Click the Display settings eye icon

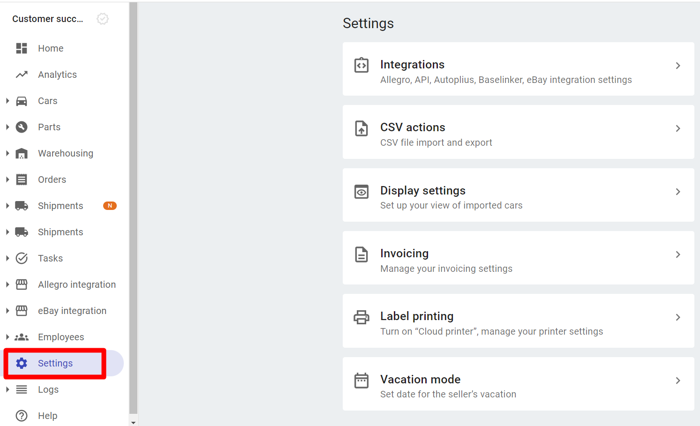pyautogui.click(x=361, y=192)
